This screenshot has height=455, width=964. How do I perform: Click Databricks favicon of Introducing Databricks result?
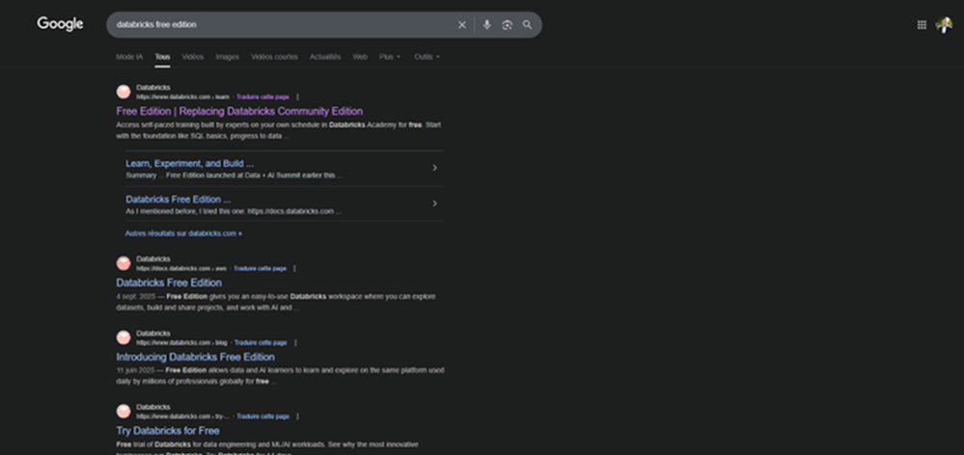[x=124, y=337]
